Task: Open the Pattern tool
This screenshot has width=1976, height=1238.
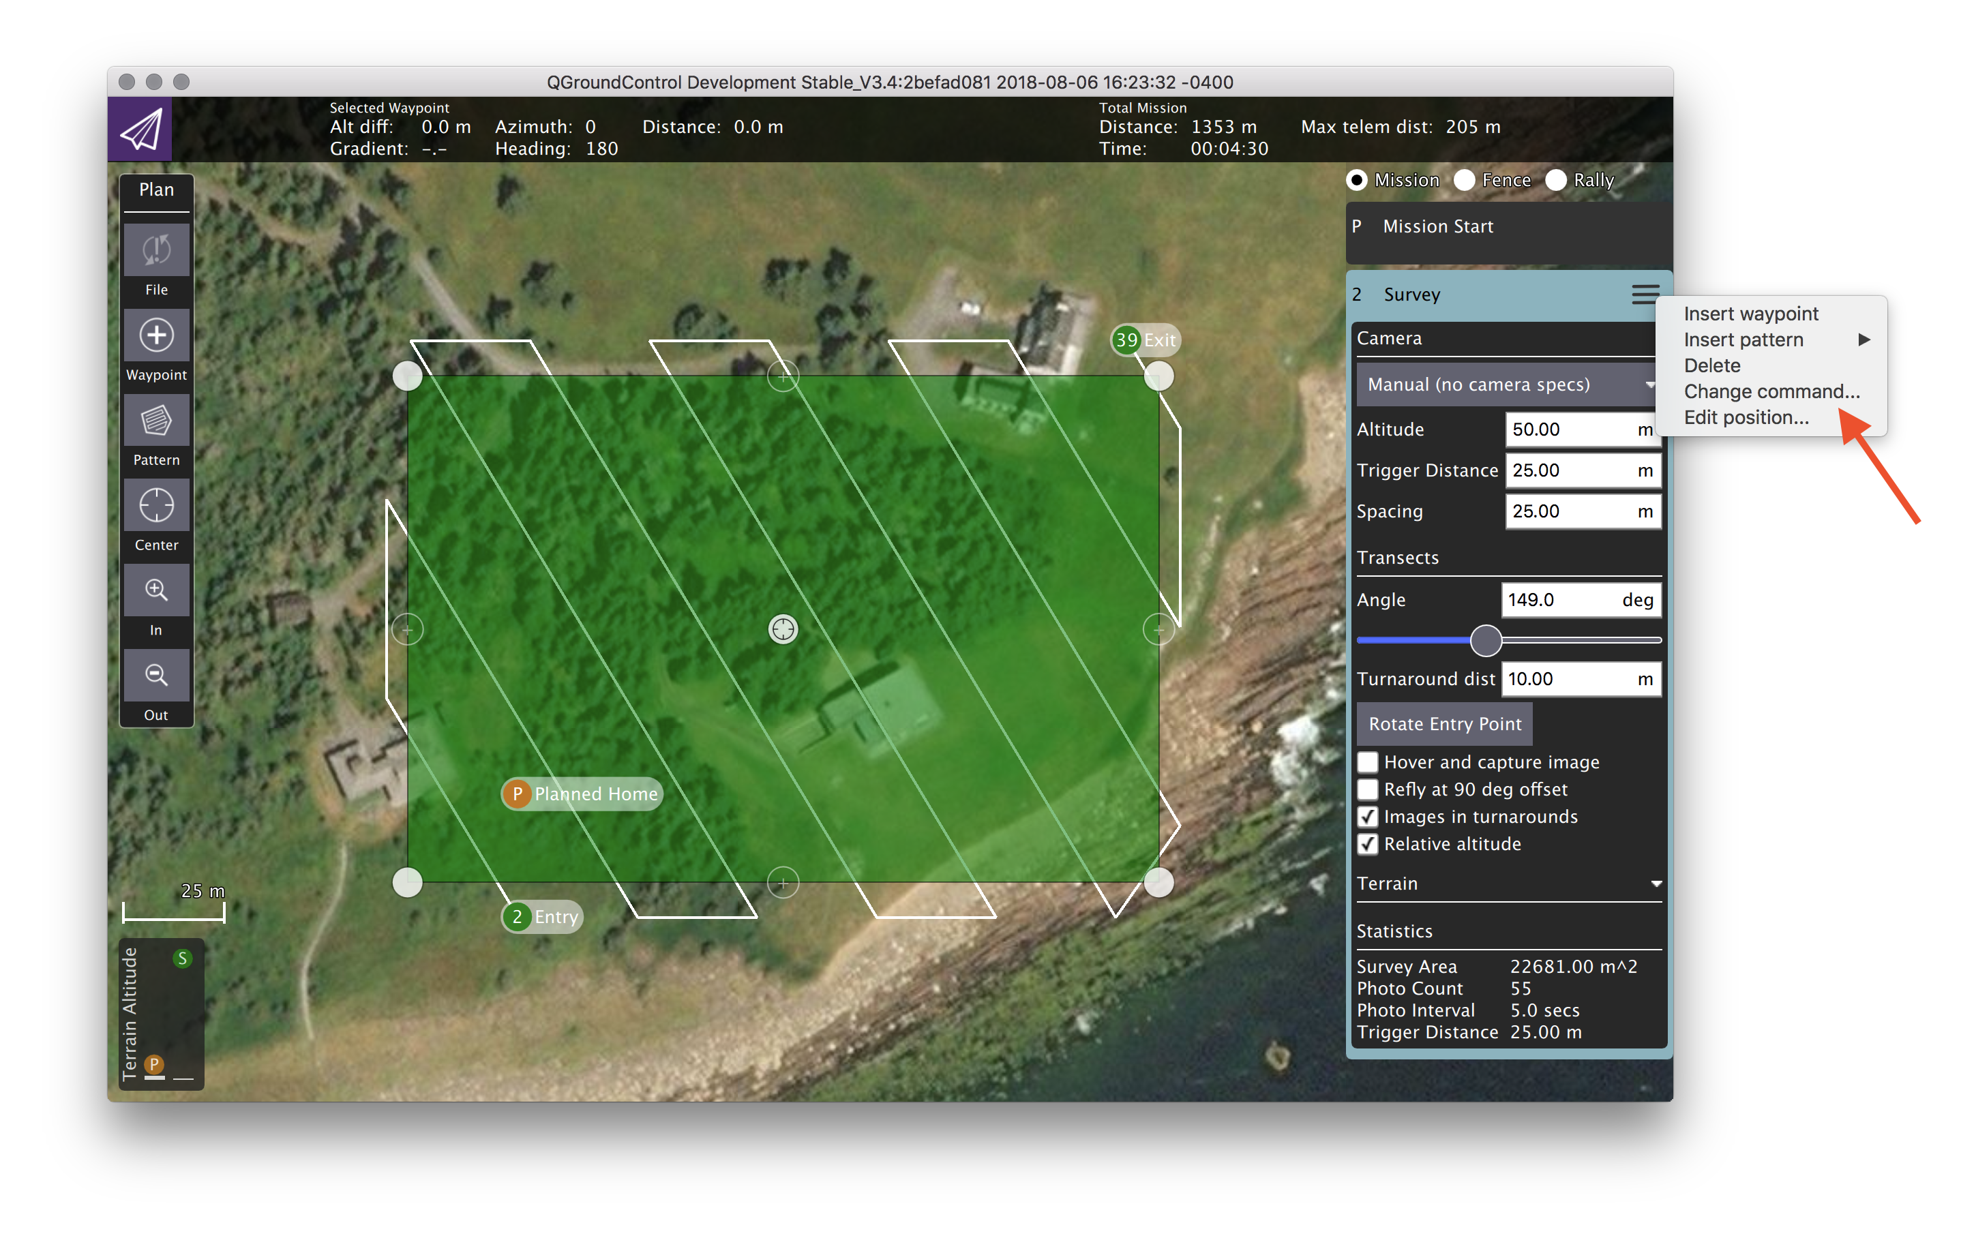Action: [155, 421]
